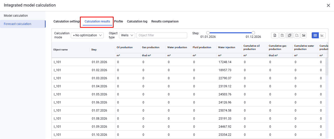Click the Fluid production column header
The image size is (334, 139).
click(202, 47)
